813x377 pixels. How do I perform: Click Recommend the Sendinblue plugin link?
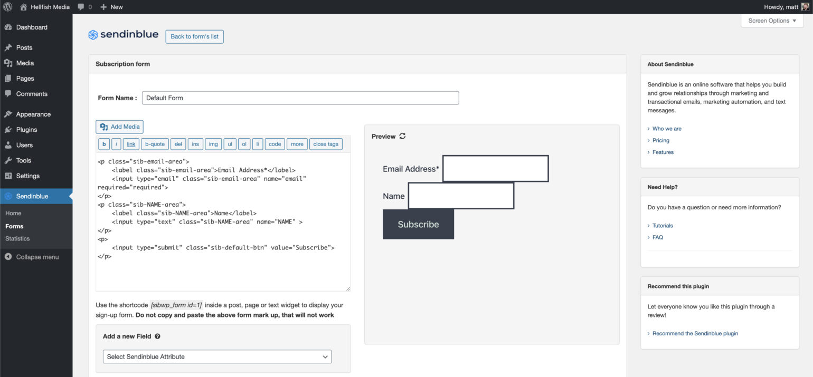[x=695, y=333]
